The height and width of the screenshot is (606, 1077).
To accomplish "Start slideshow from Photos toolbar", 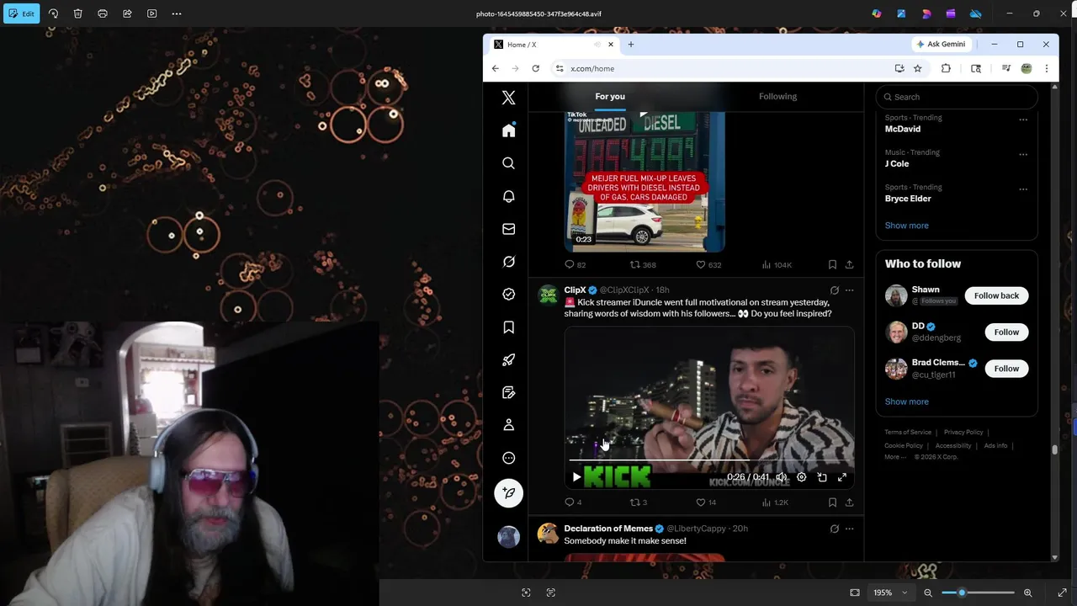I will coord(151,13).
